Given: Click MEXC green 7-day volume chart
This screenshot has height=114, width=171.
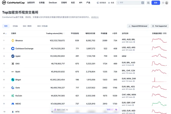Looking at the screenshot, I should pyautogui.click(x=159, y=104).
